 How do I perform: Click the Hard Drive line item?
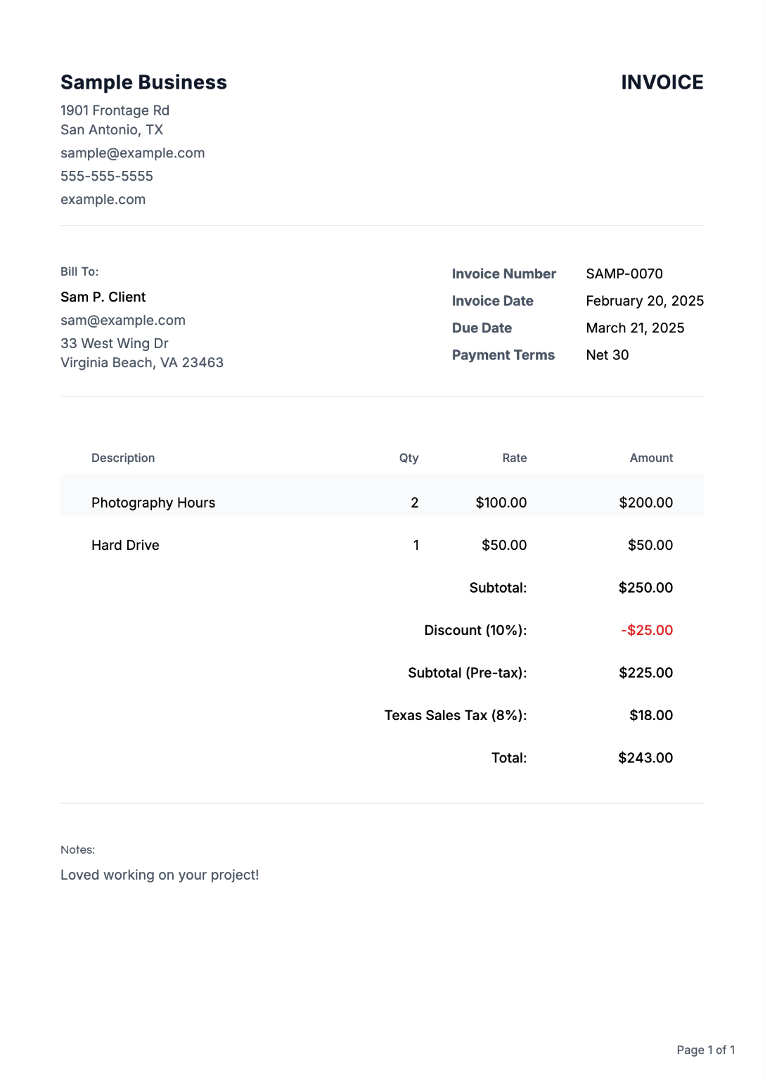click(125, 546)
